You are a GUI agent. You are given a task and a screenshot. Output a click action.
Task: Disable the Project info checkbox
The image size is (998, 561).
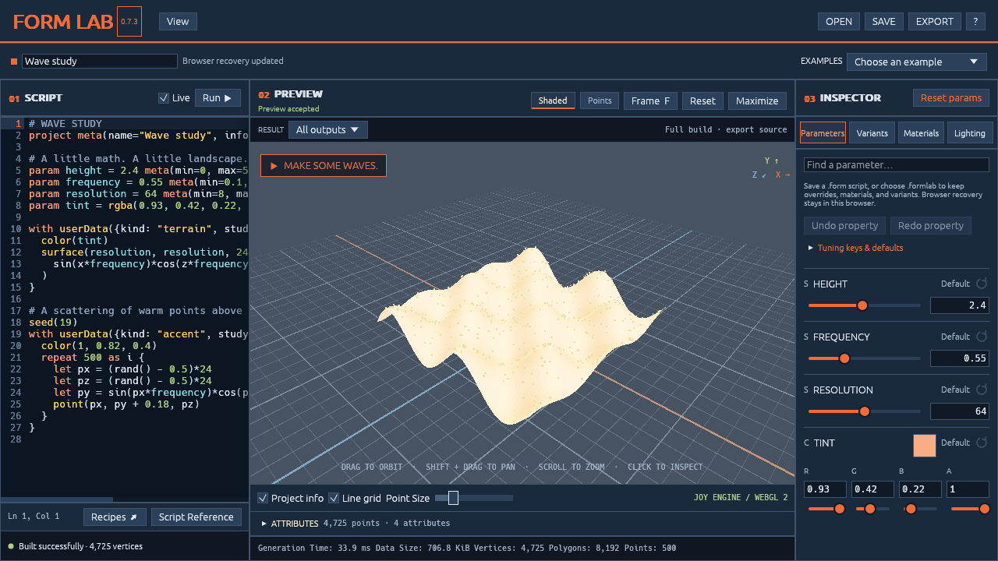click(263, 498)
